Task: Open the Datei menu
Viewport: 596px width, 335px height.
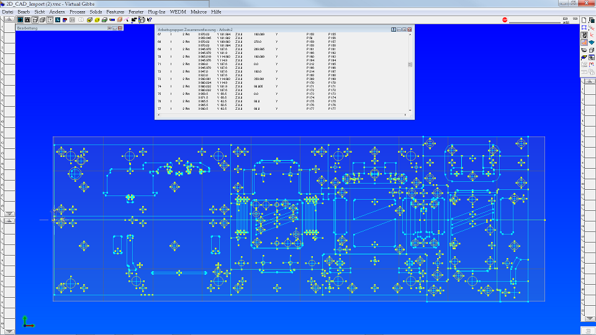Action: (x=7, y=12)
